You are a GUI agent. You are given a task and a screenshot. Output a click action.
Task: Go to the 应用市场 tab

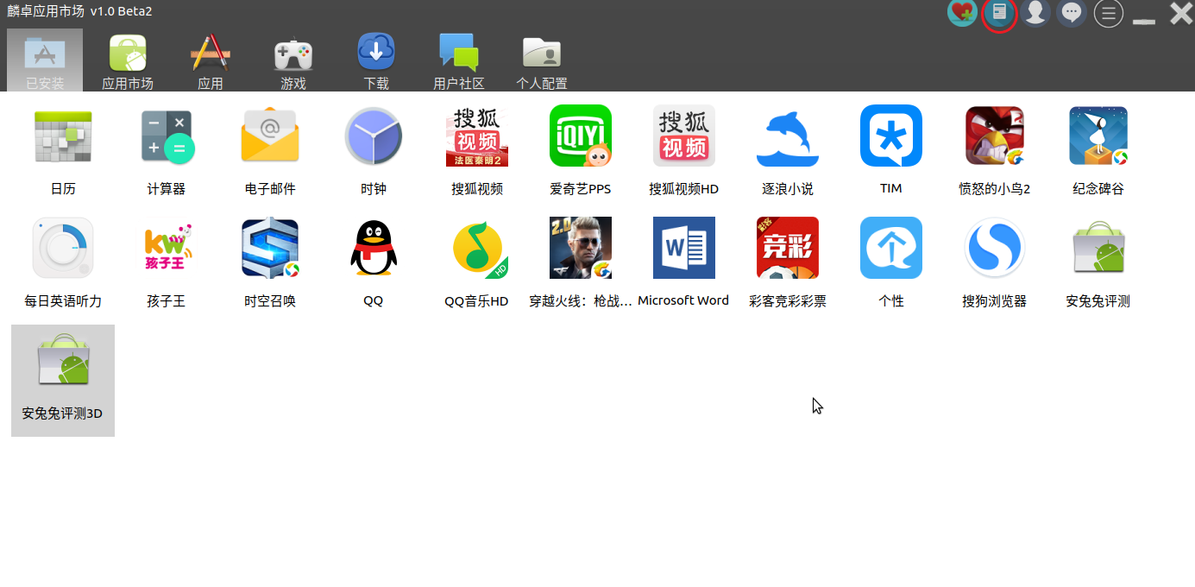pyautogui.click(x=128, y=60)
